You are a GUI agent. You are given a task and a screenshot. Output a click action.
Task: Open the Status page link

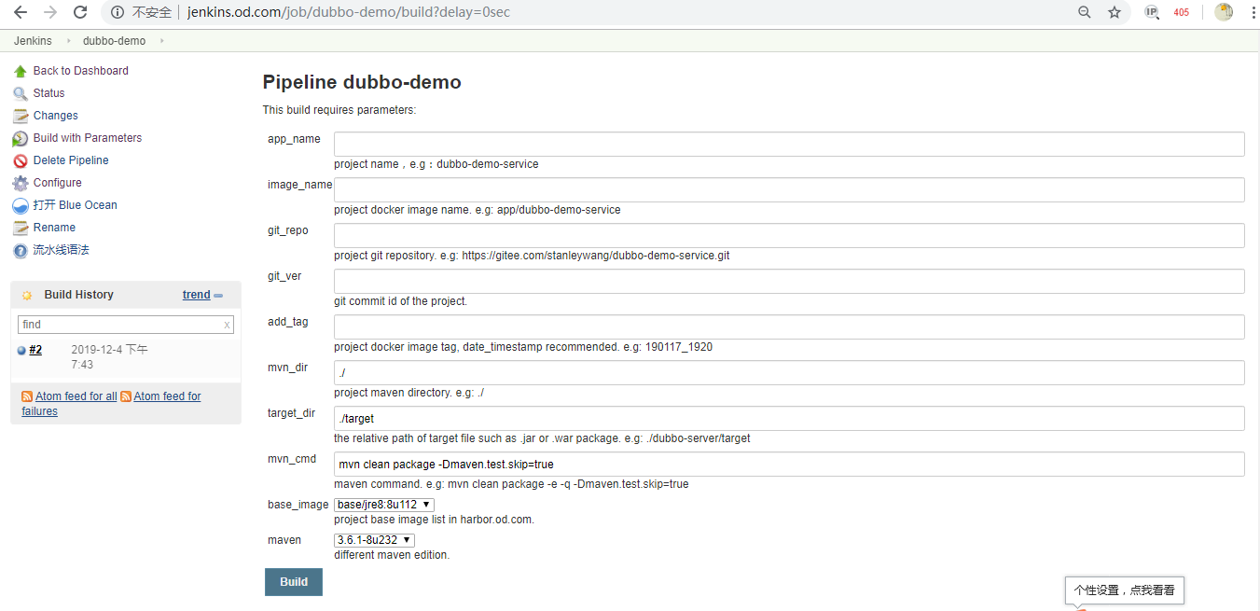49,93
